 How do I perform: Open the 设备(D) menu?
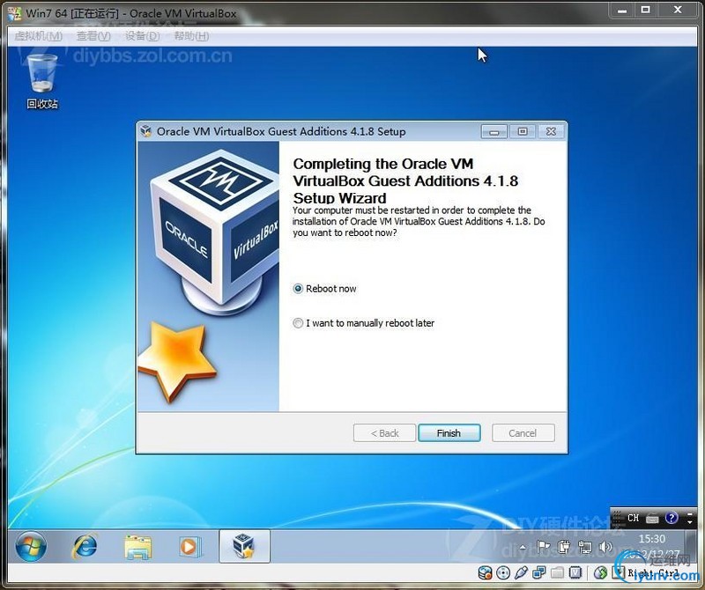click(x=142, y=36)
